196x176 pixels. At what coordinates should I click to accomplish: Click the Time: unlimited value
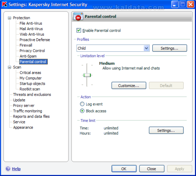coord(111,128)
